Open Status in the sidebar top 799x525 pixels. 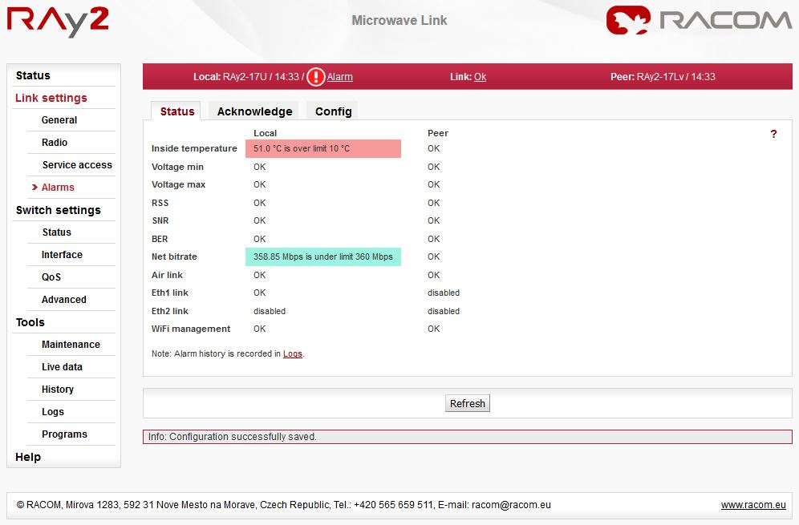coord(33,75)
